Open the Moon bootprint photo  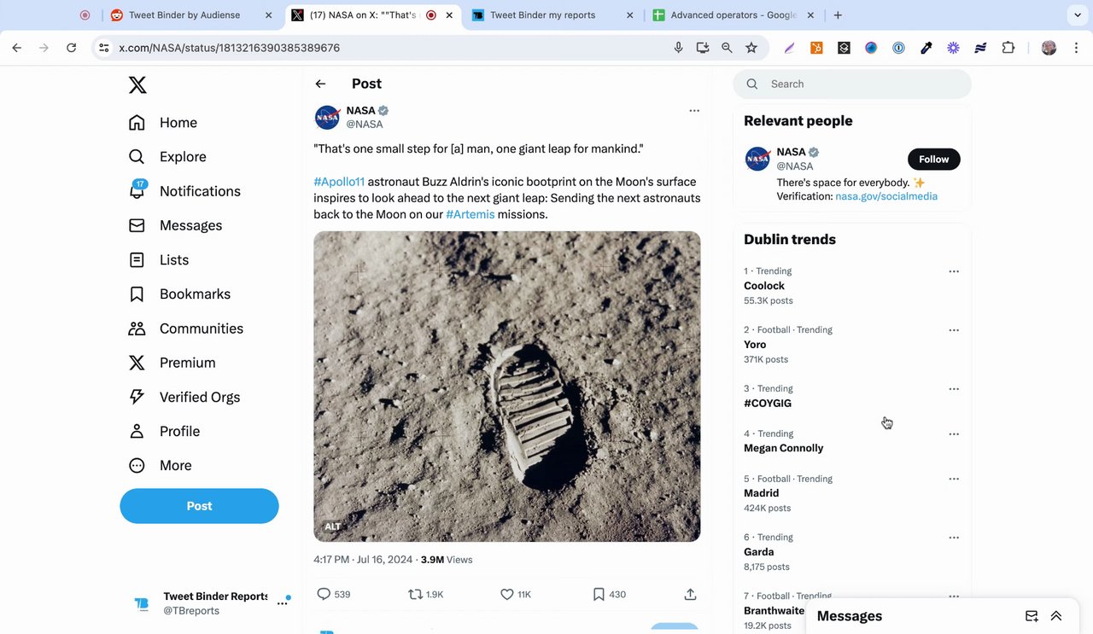(x=506, y=386)
